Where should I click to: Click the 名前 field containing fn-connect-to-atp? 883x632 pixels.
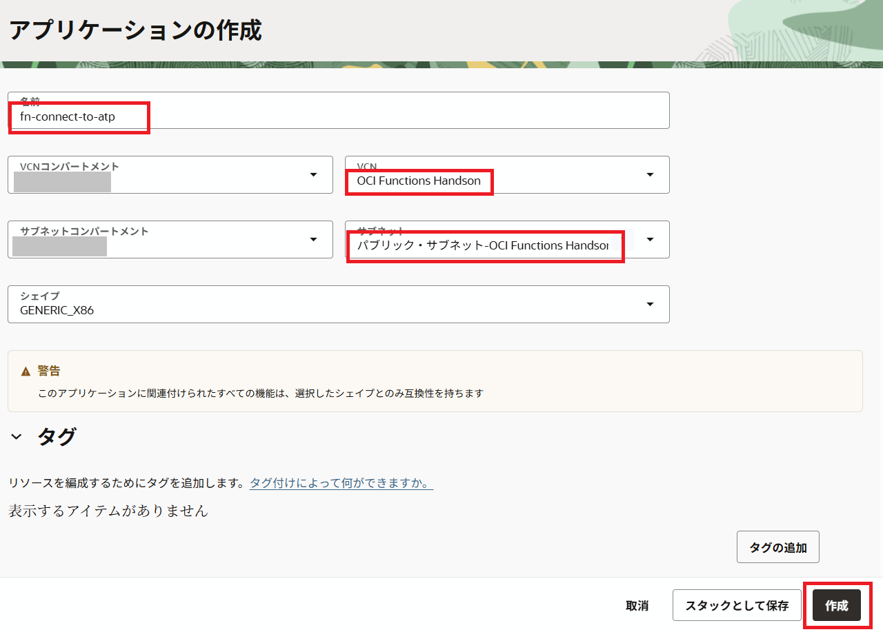pos(338,116)
